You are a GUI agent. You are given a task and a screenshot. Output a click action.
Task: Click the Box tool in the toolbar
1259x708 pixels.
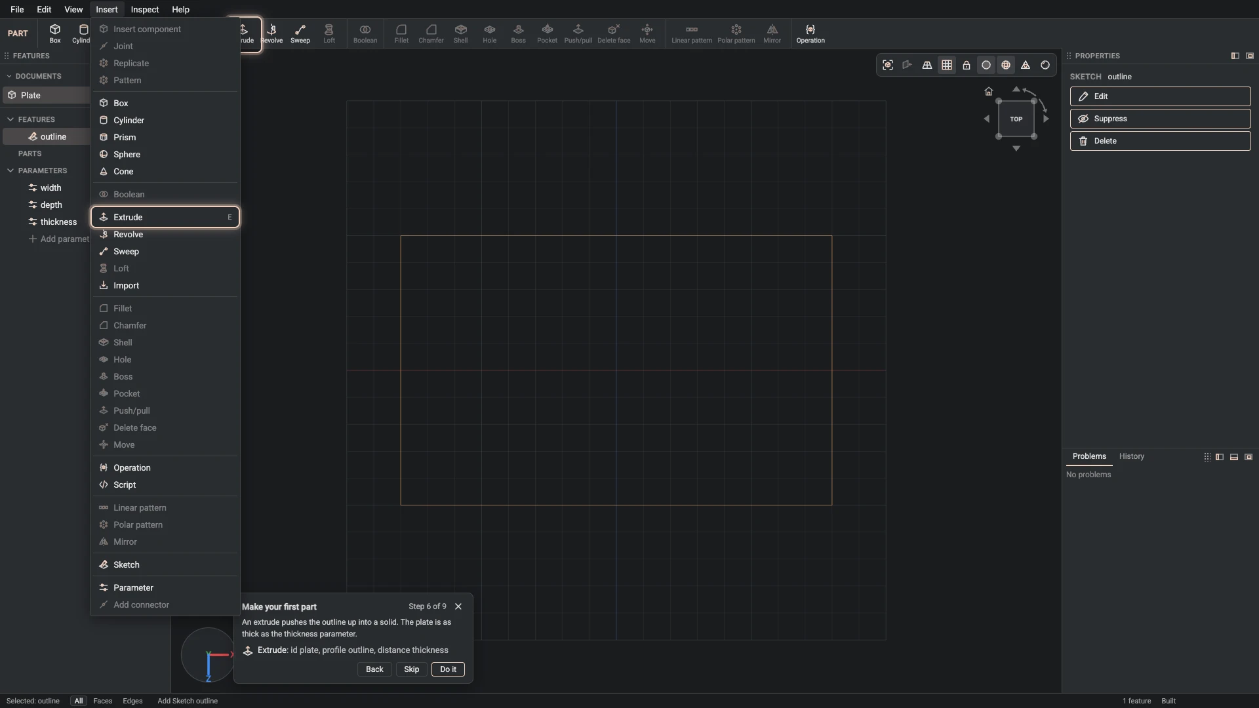pos(55,33)
